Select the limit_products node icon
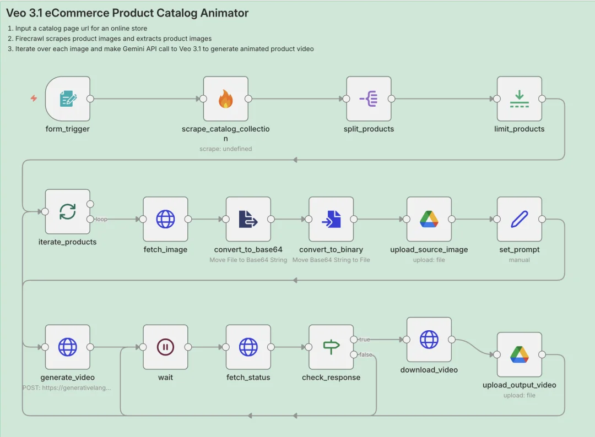Viewport: 595px width, 437px height. tap(519, 99)
